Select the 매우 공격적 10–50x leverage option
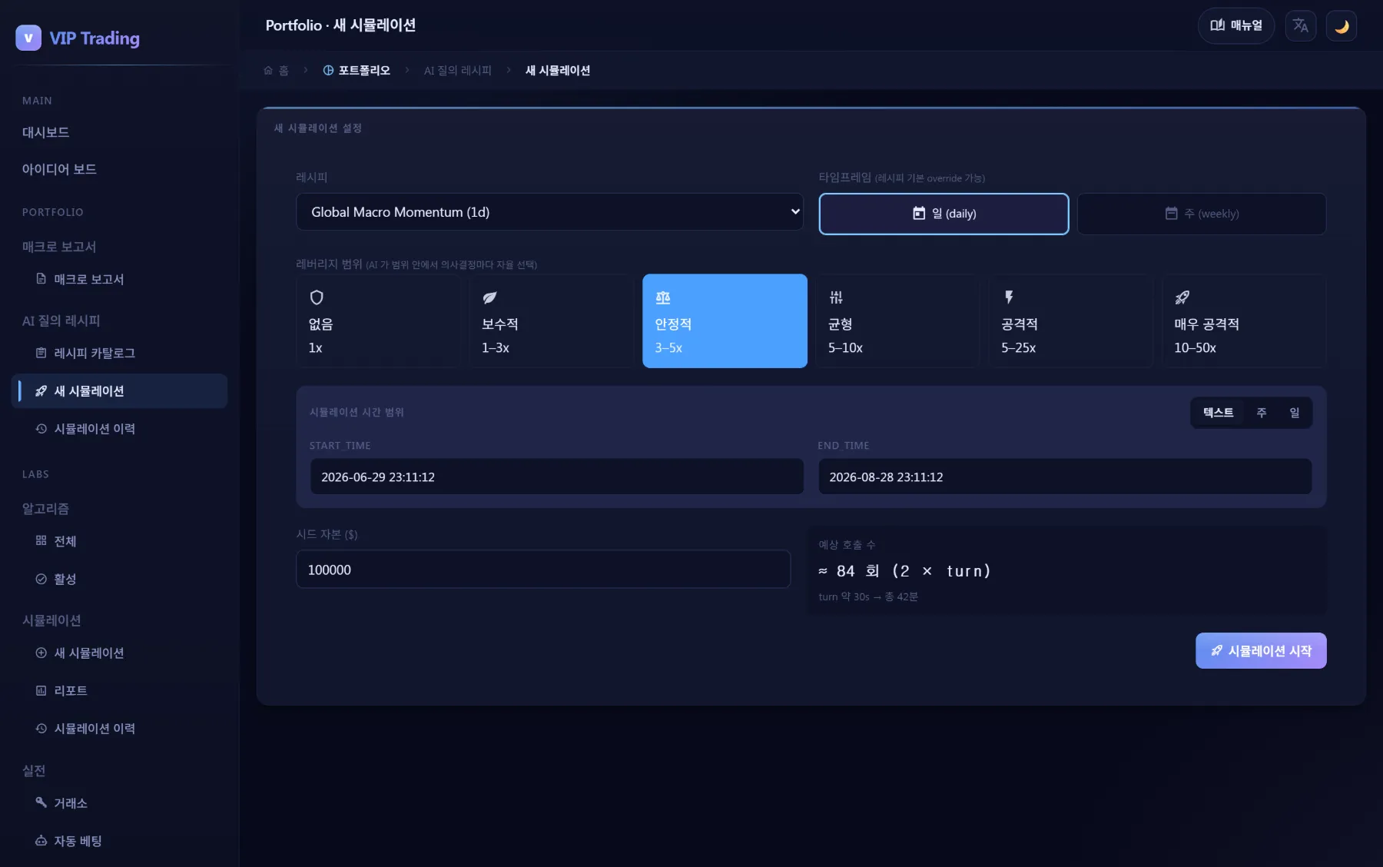This screenshot has width=1383, height=867. pyautogui.click(x=1244, y=321)
